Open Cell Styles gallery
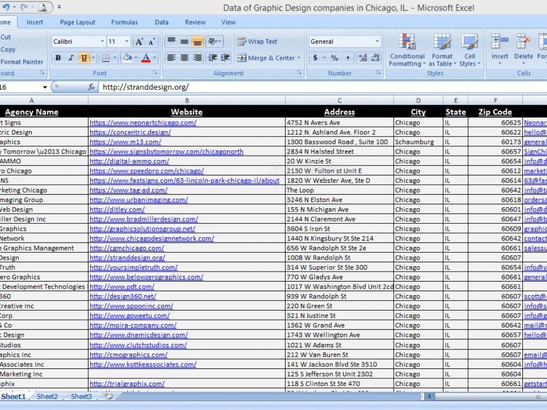Image resolution: width=547 pixels, height=410 pixels. [x=469, y=50]
